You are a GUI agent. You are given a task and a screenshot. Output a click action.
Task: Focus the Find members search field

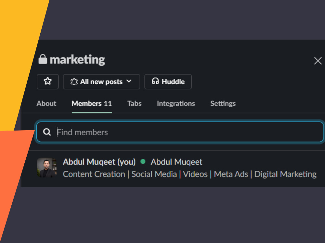[x=180, y=132]
